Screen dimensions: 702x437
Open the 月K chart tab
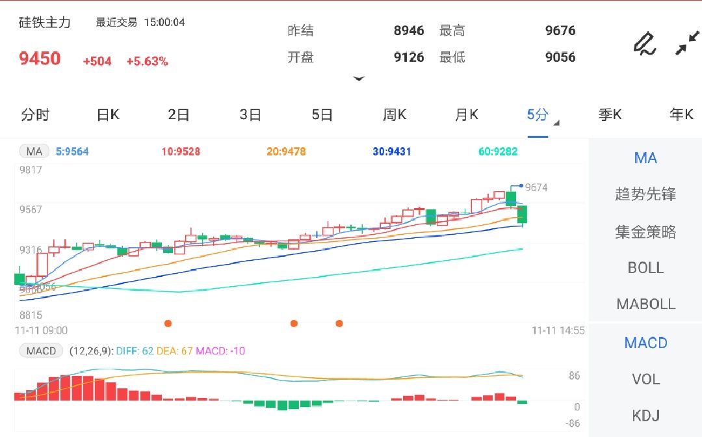467,114
